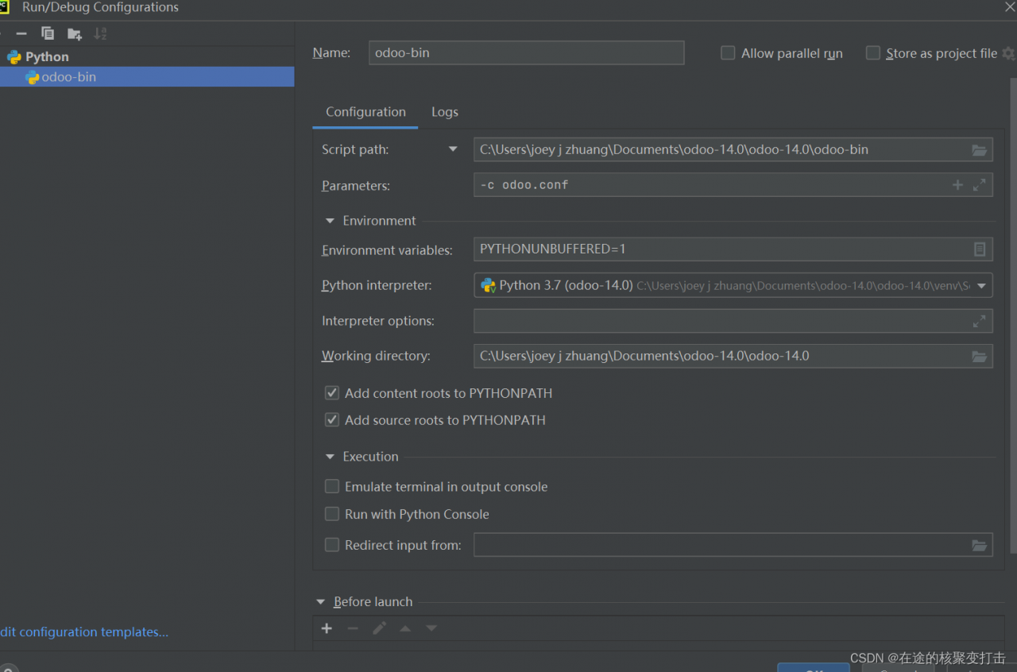This screenshot has height=672, width=1017.
Task: Collapse the Execution section
Action: tap(330, 457)
